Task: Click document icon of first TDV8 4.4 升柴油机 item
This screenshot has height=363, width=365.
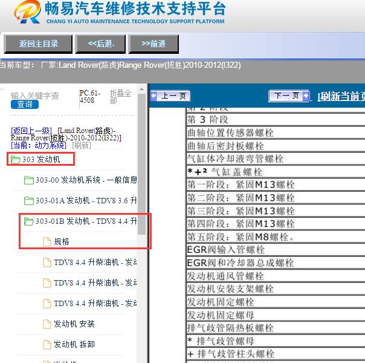Action: click(x=47, y=263)
